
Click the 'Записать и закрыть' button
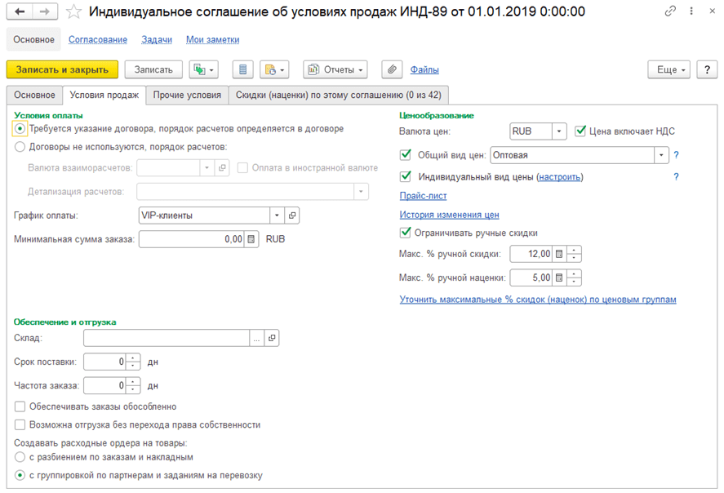click(x=63, y=70)
